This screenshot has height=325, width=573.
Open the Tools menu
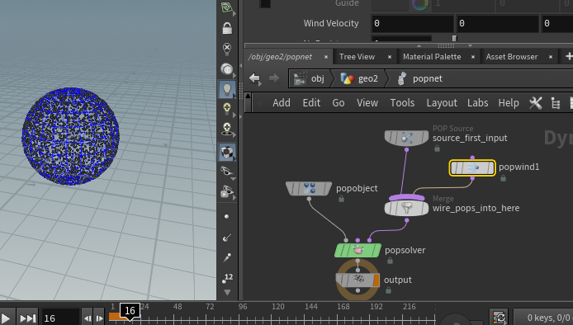pos(402,103)
